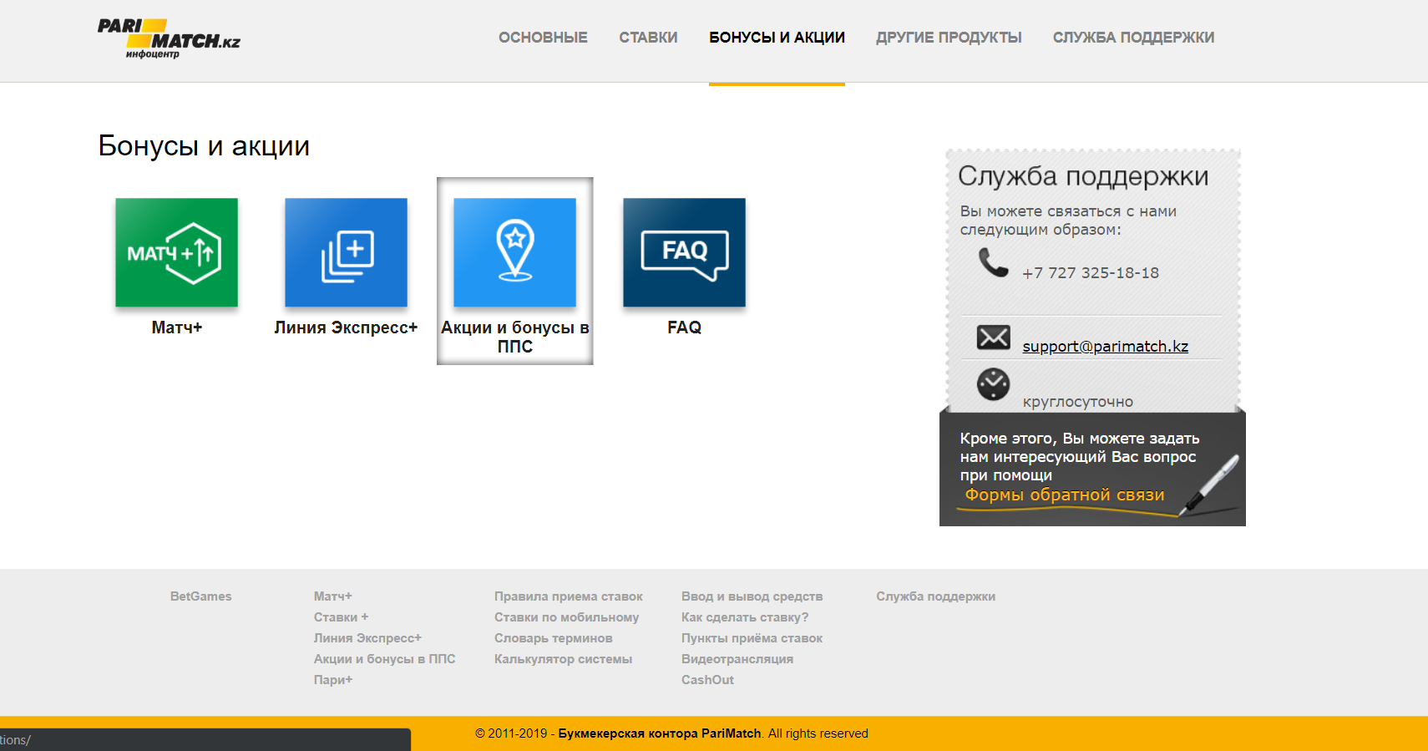The width and height of the screenshot is (1428, 751).
Task: Open the green Матч+ icon tile
Action: pos(176,252)
